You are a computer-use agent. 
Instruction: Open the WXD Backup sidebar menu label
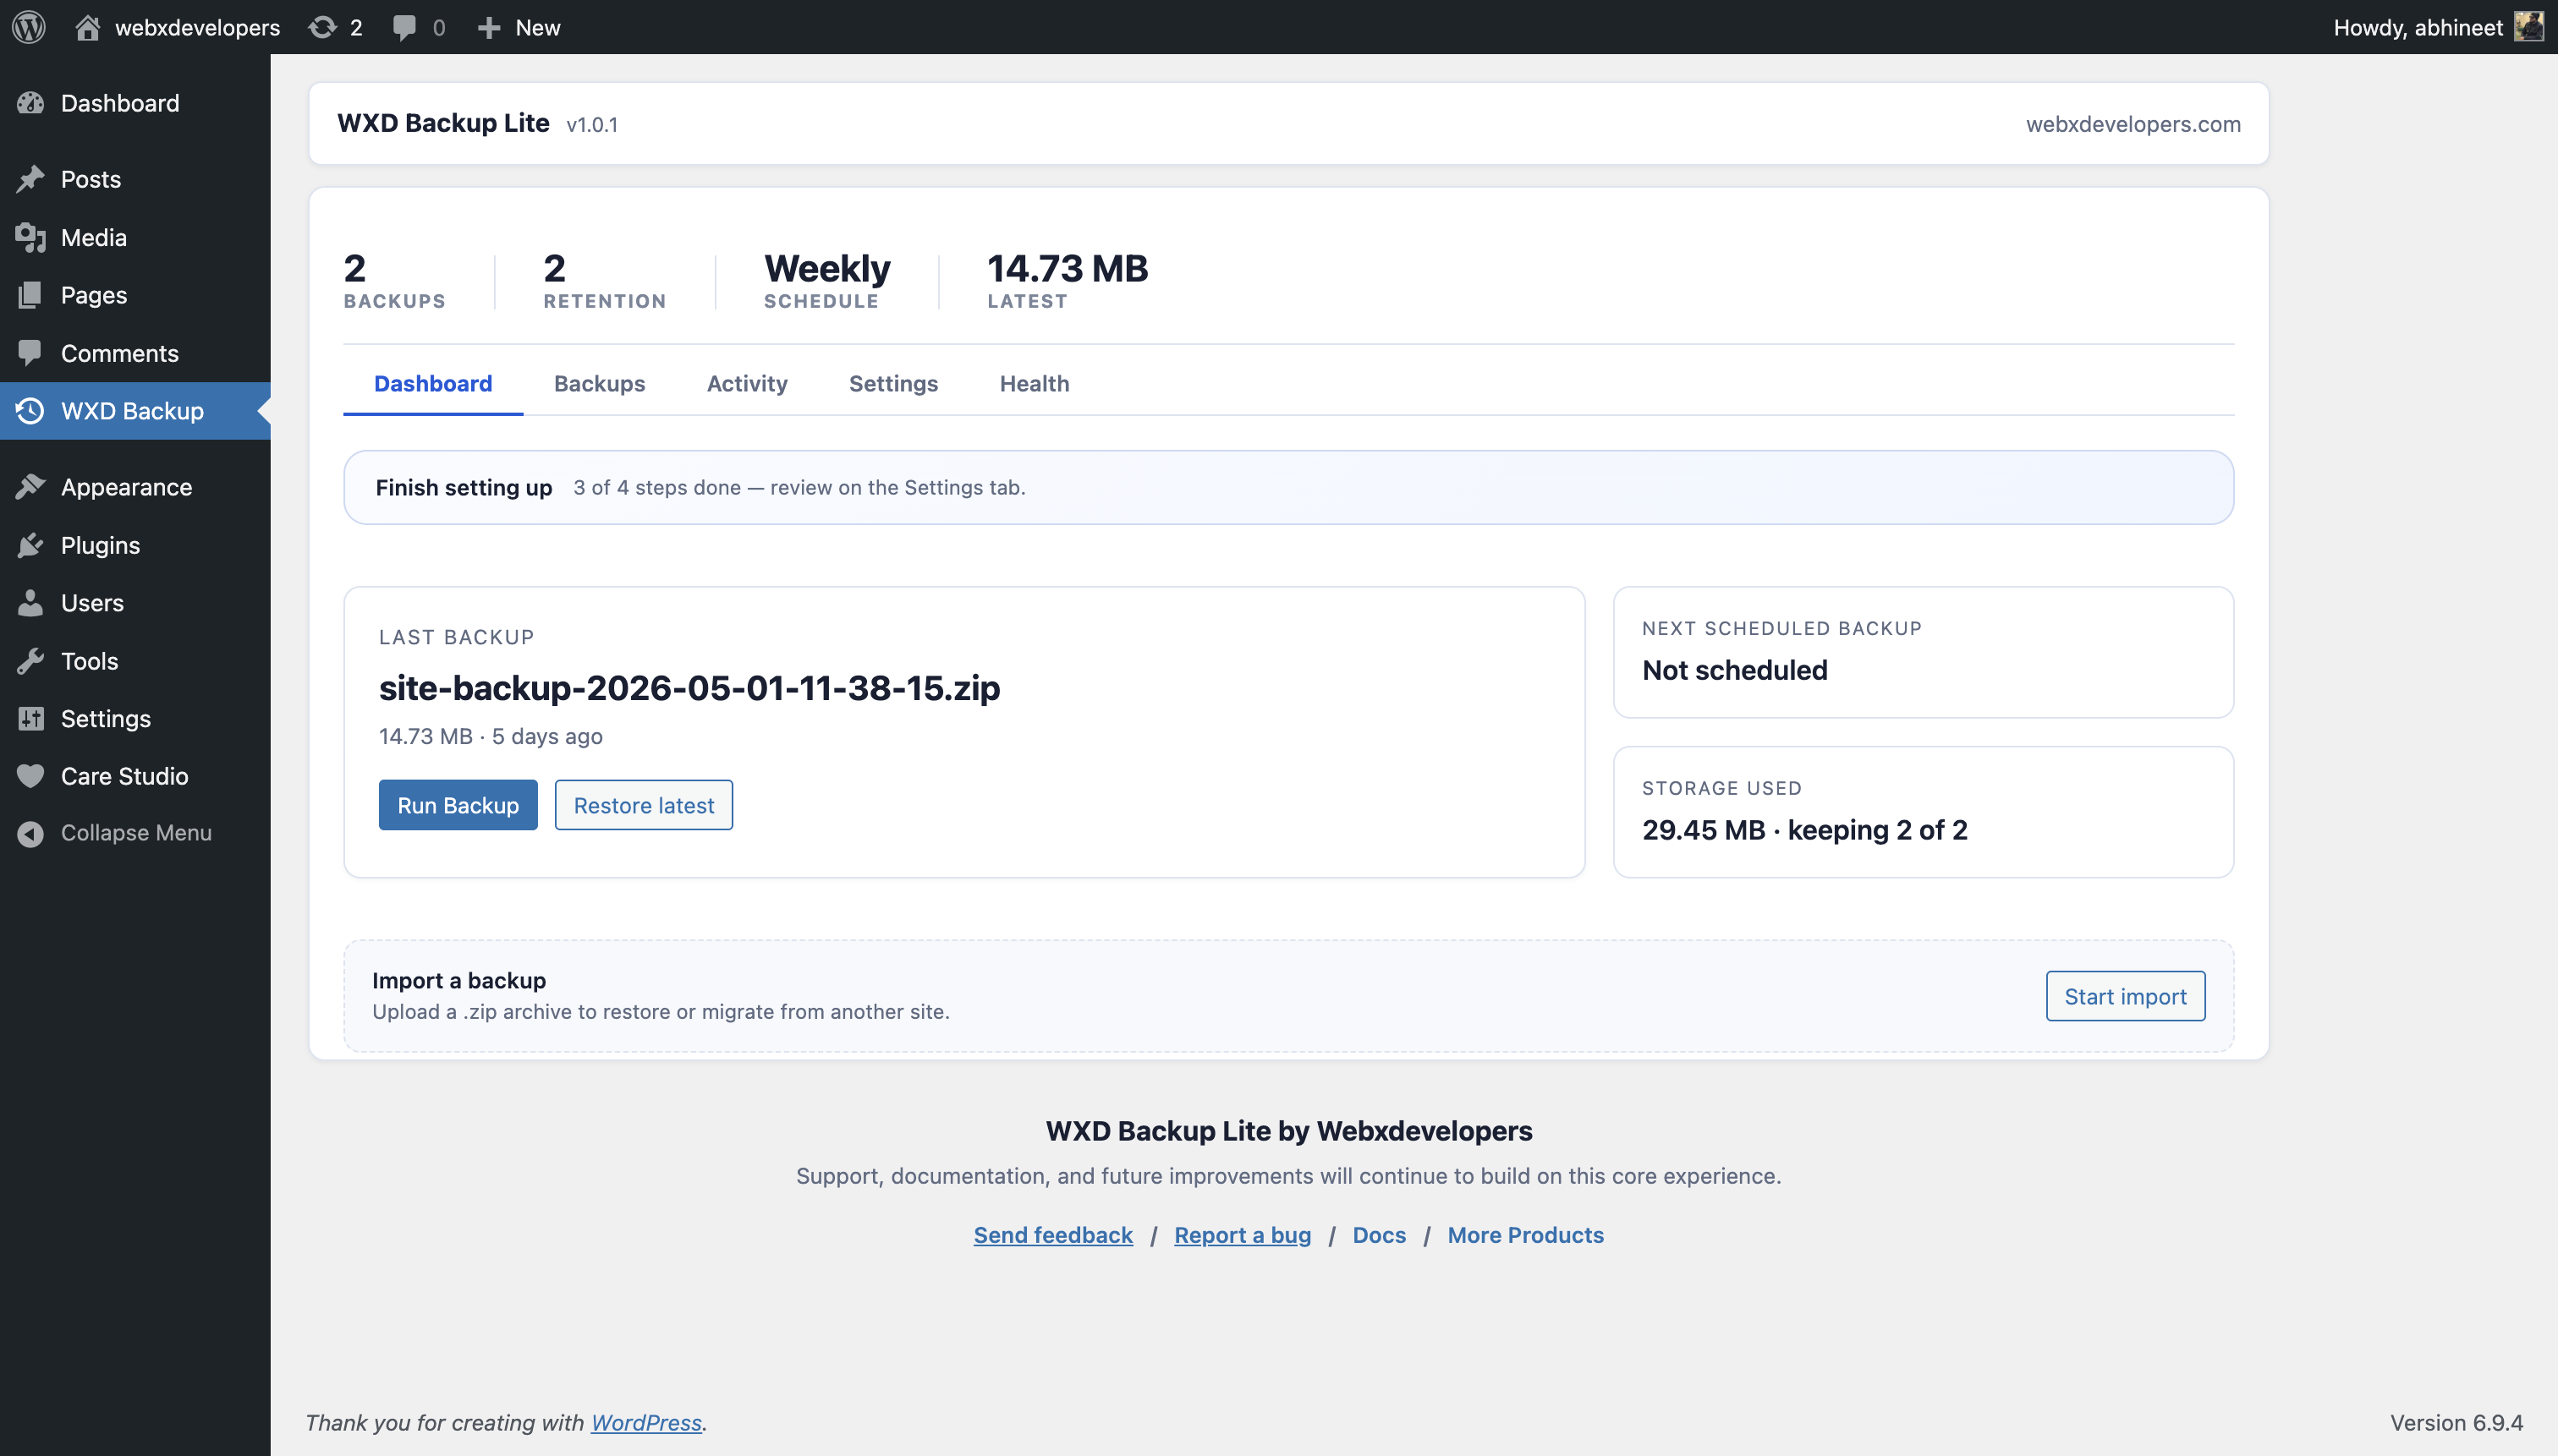tap(132, 411)
